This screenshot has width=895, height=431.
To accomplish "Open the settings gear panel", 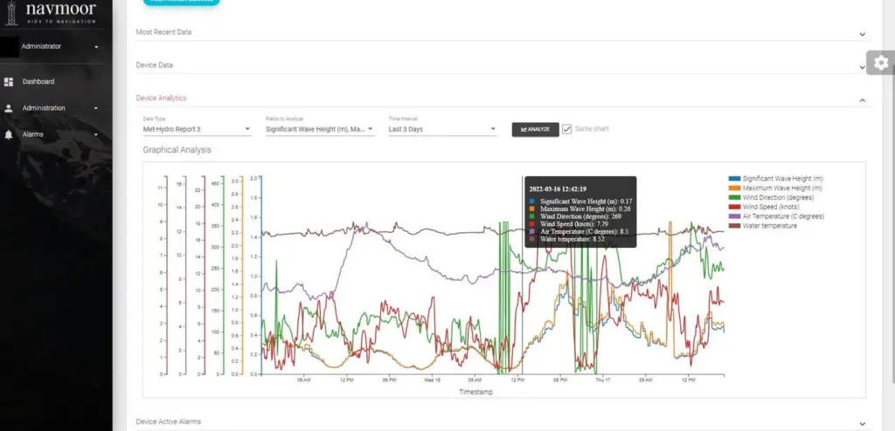I will pos(881,63).
